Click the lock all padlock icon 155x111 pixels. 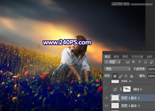coord(132,76)
